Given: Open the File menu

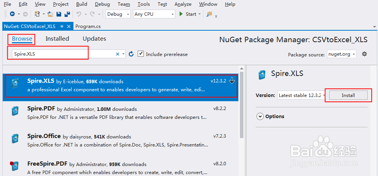Looking at the screenshot, I should (7, 4).
